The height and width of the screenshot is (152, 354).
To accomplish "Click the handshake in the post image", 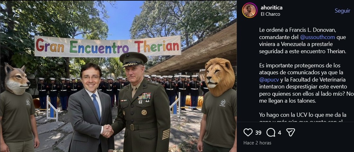I will click(x=107, y=131).
